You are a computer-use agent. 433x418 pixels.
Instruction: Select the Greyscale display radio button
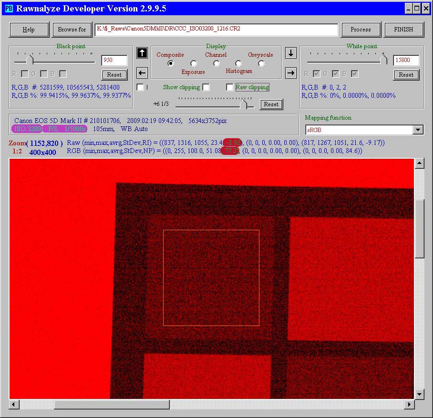point(261,63)
